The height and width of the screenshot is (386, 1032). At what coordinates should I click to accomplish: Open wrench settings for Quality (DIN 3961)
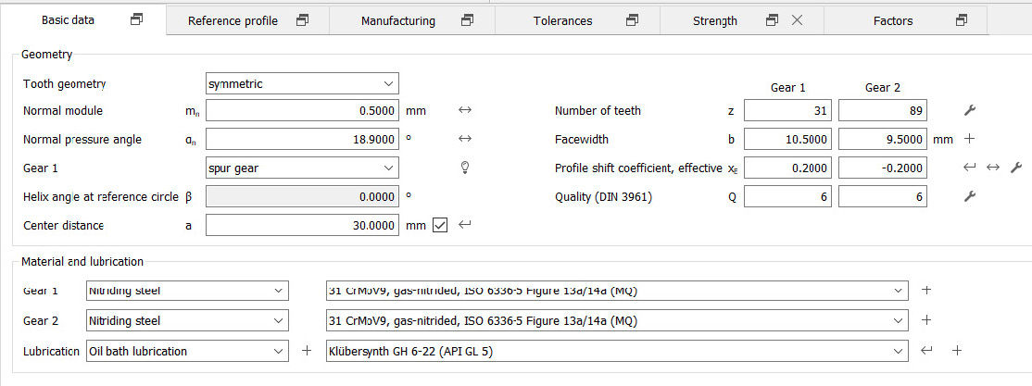970,196
